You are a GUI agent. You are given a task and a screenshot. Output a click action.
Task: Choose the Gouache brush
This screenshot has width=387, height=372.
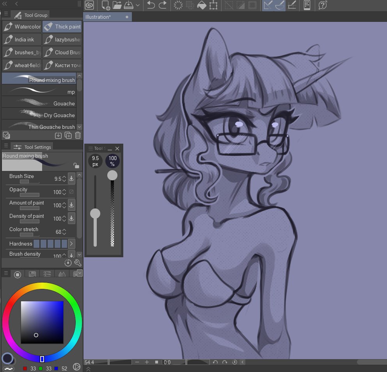(x=39, y=102)
